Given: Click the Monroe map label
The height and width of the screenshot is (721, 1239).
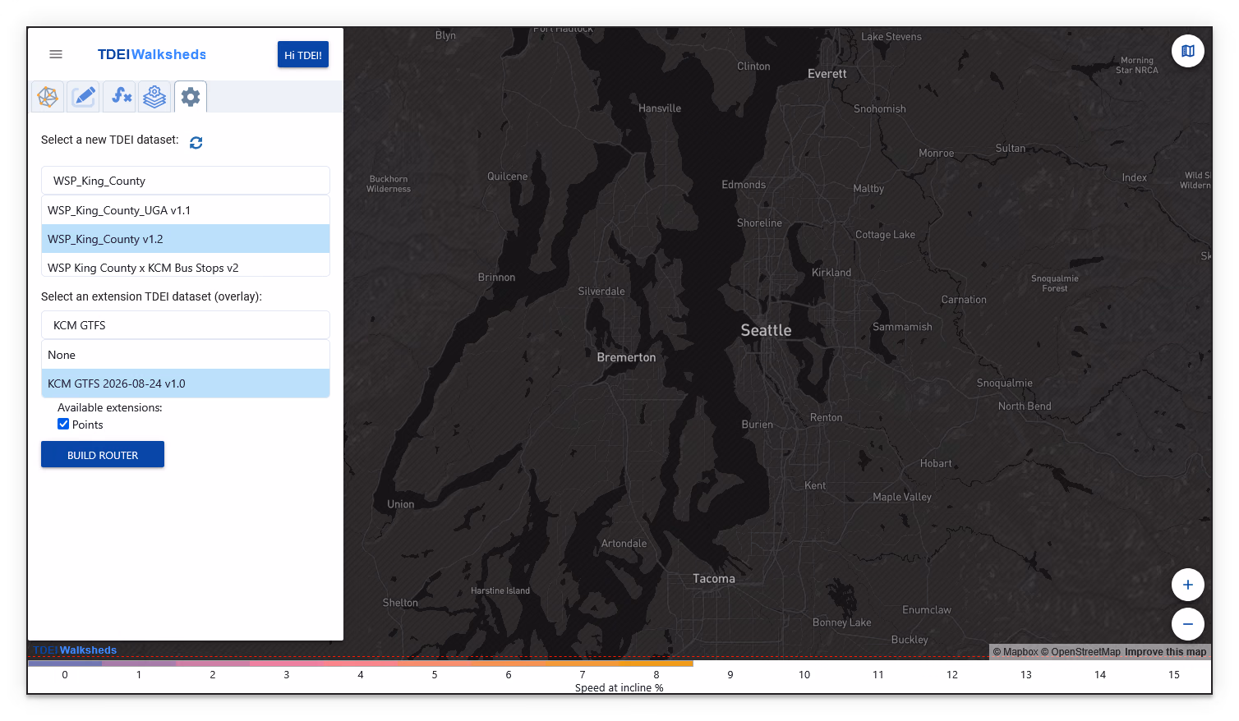Looking at the screenshot, I should (936, 154).
